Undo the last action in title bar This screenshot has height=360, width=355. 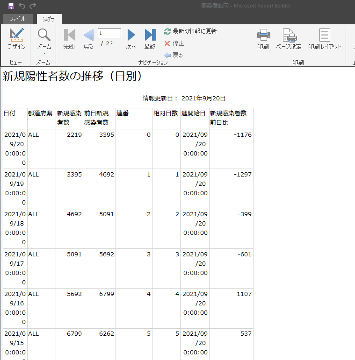coord(22,6)
